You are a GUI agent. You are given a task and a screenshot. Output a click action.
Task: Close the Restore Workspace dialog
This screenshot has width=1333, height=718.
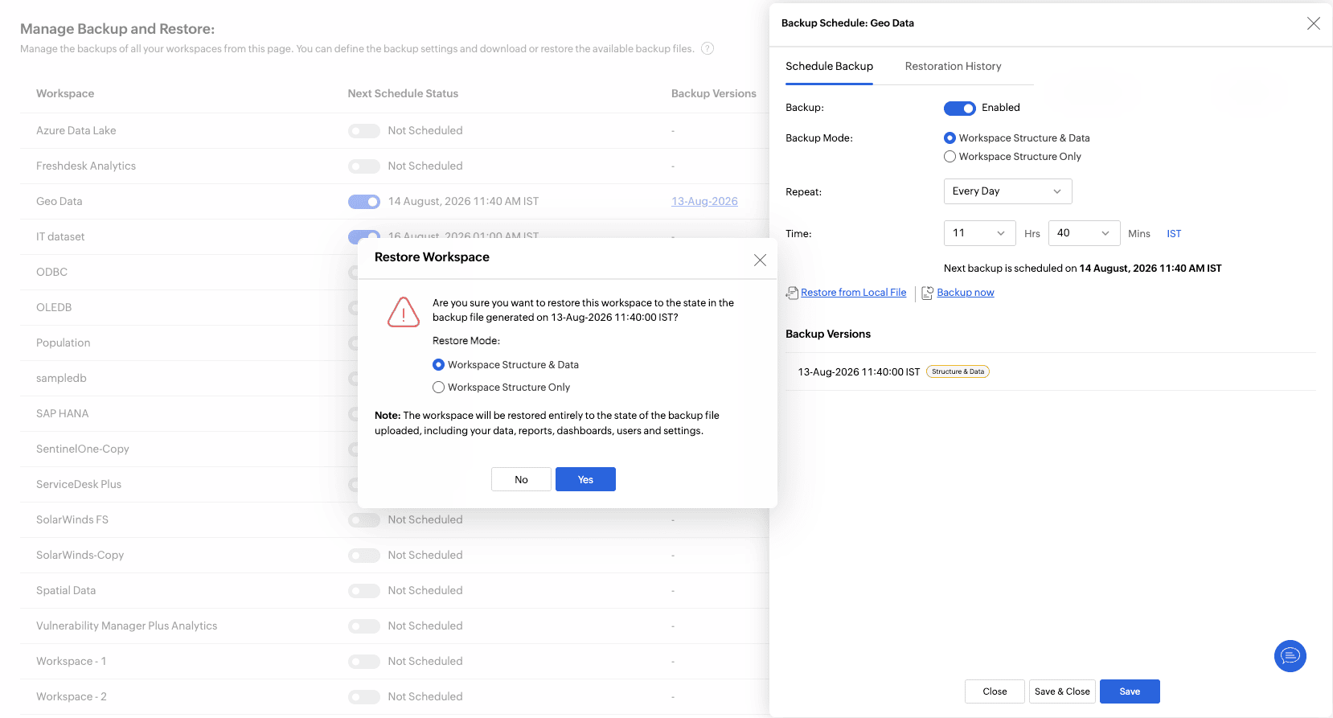point(760,260)
